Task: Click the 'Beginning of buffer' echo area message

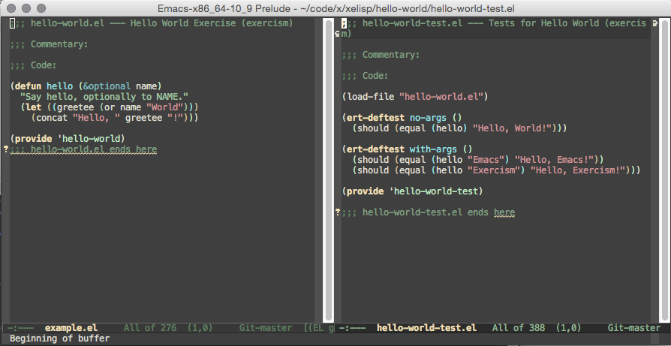Action: (59, 338)
